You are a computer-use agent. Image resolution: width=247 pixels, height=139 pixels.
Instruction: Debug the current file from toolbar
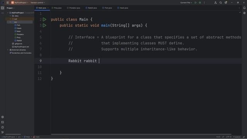coord(200,3)
